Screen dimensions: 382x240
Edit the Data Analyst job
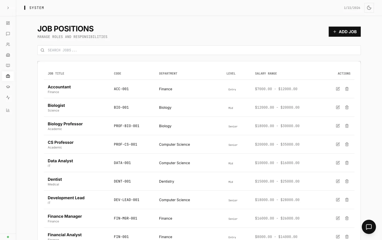[338, 163]
